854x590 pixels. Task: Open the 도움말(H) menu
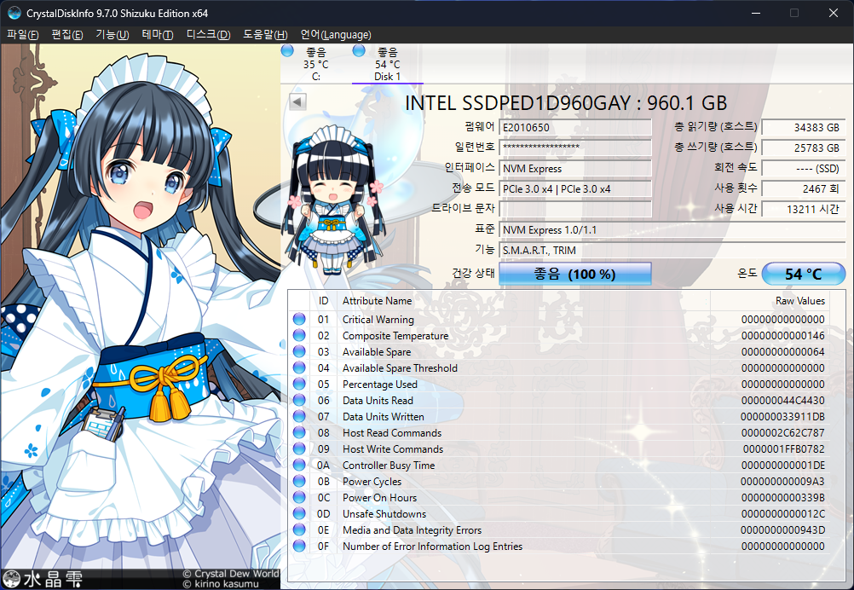[265, 34]
